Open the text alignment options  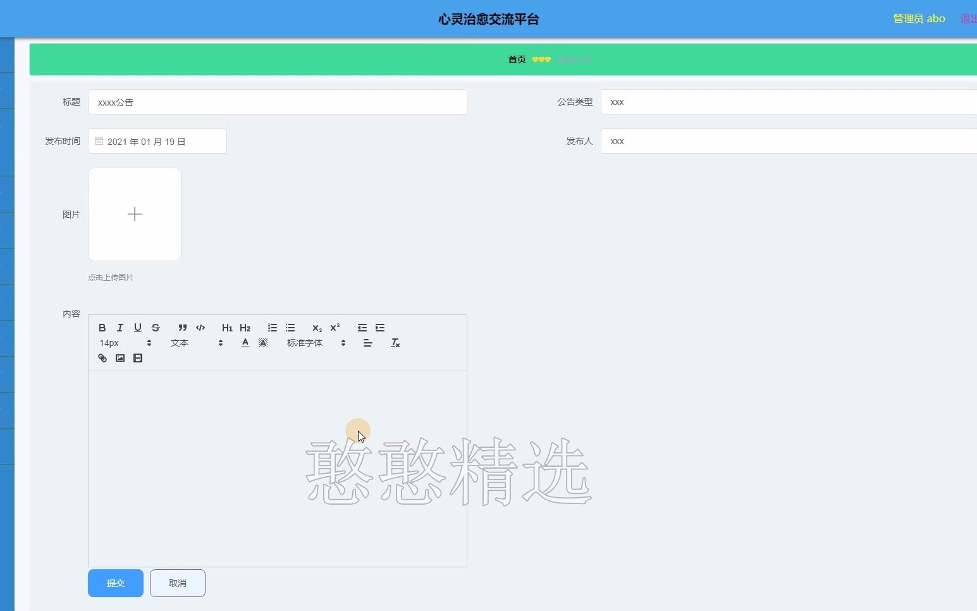pyautogui.click(x=368, y=343)
